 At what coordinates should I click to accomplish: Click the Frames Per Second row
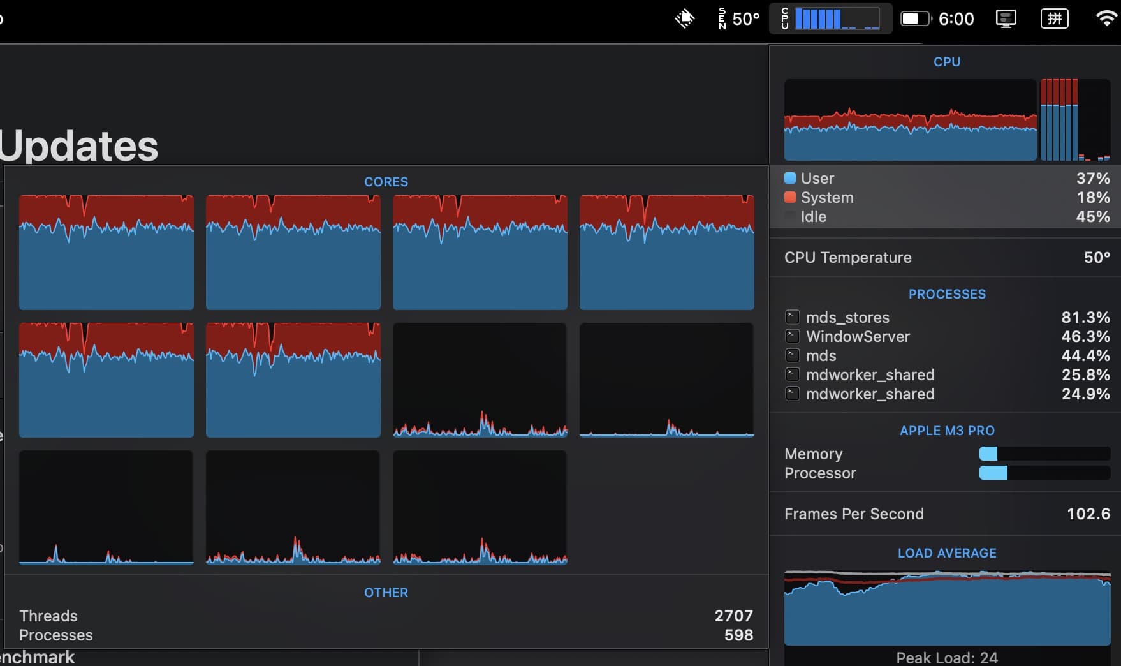[946, 514]
